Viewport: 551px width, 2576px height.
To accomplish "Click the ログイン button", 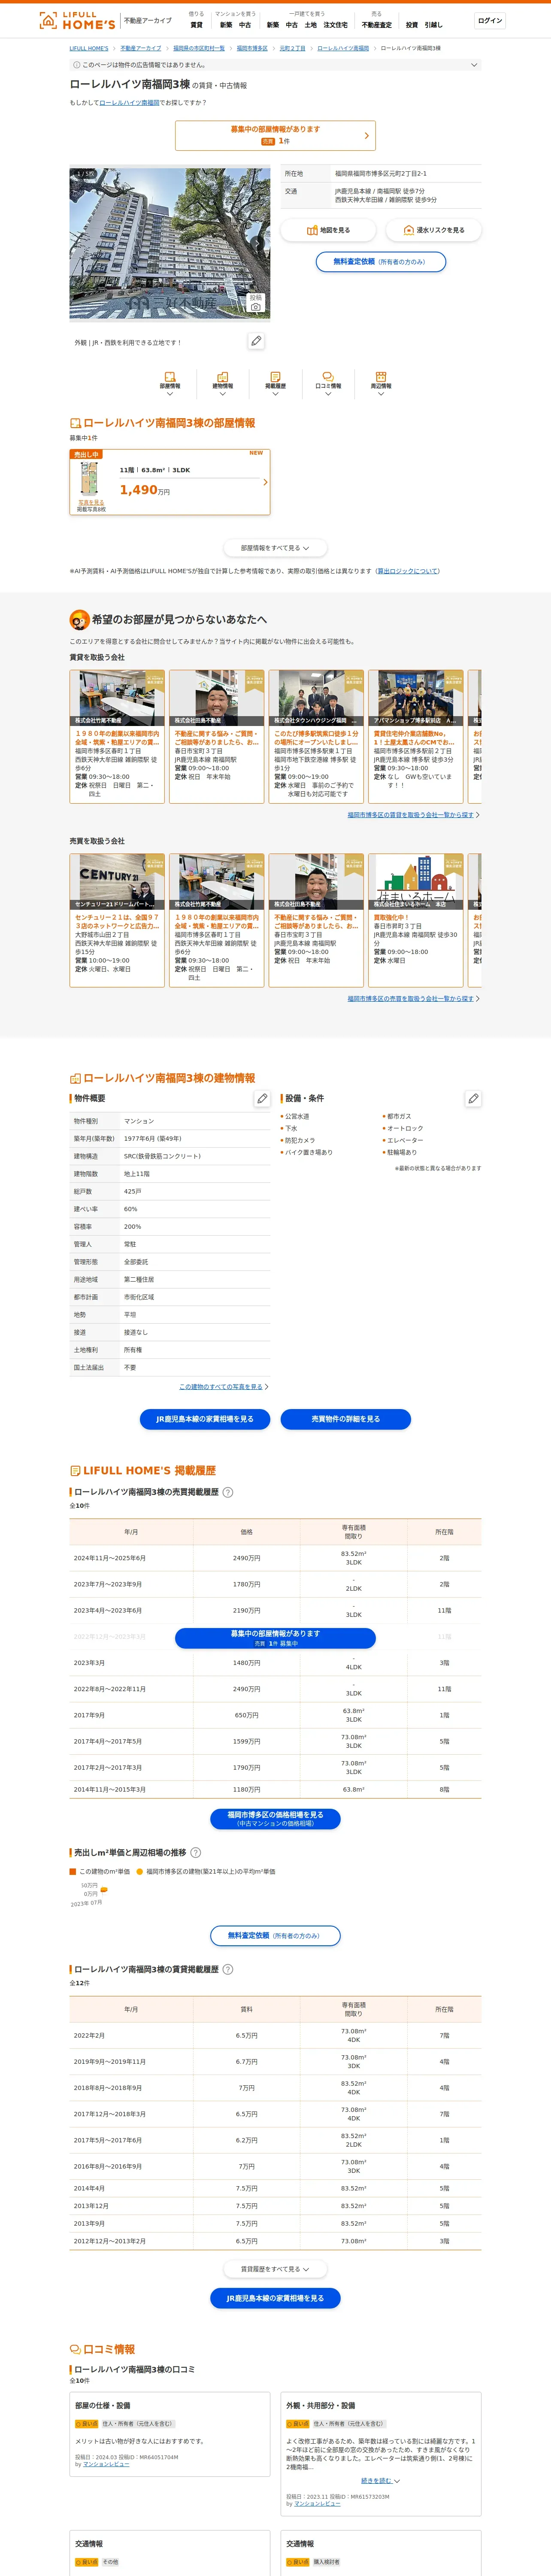I will [x=490, y=21].
